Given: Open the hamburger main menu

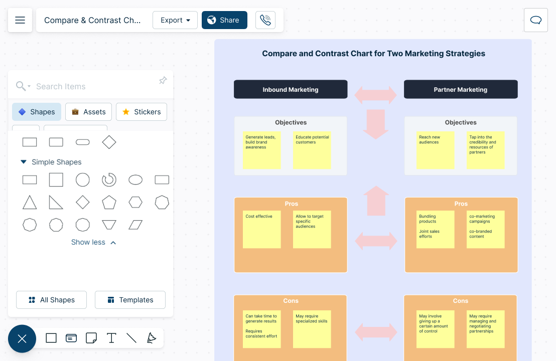Looking at the screenshot, I should click(20, 20).
